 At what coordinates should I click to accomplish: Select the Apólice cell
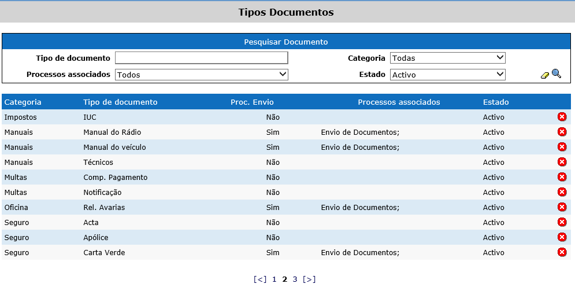[96, 237]
